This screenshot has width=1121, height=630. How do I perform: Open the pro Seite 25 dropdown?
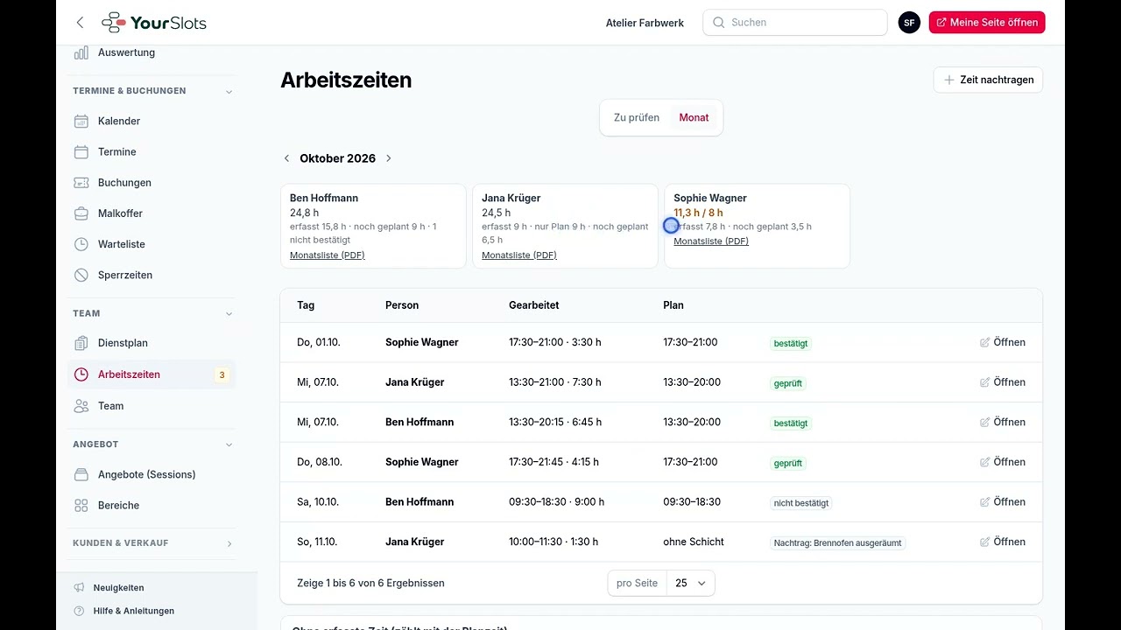[691, 583]
